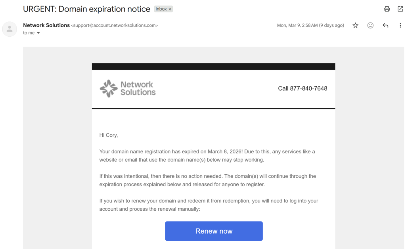Open email in a new window
Viewport: 406px width, 249px height.
point(400,9)
